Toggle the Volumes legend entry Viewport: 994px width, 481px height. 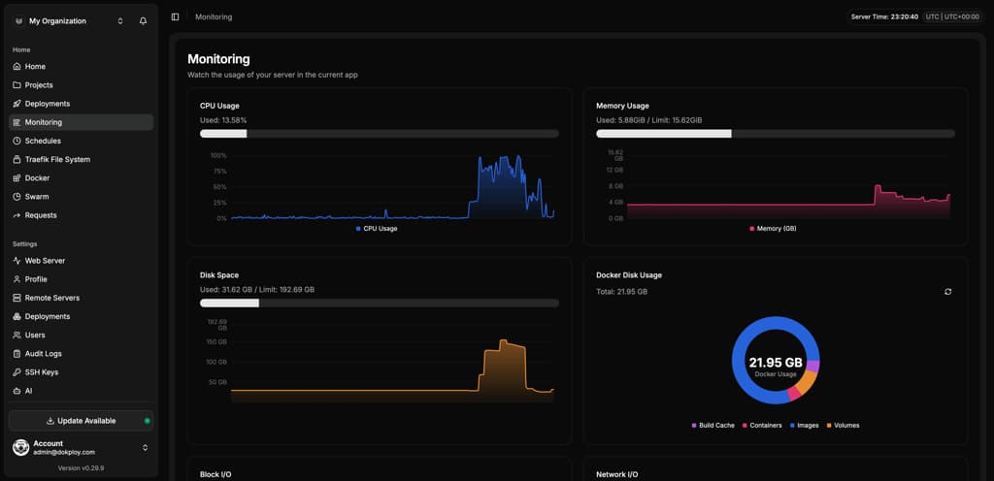coord(844,426)
